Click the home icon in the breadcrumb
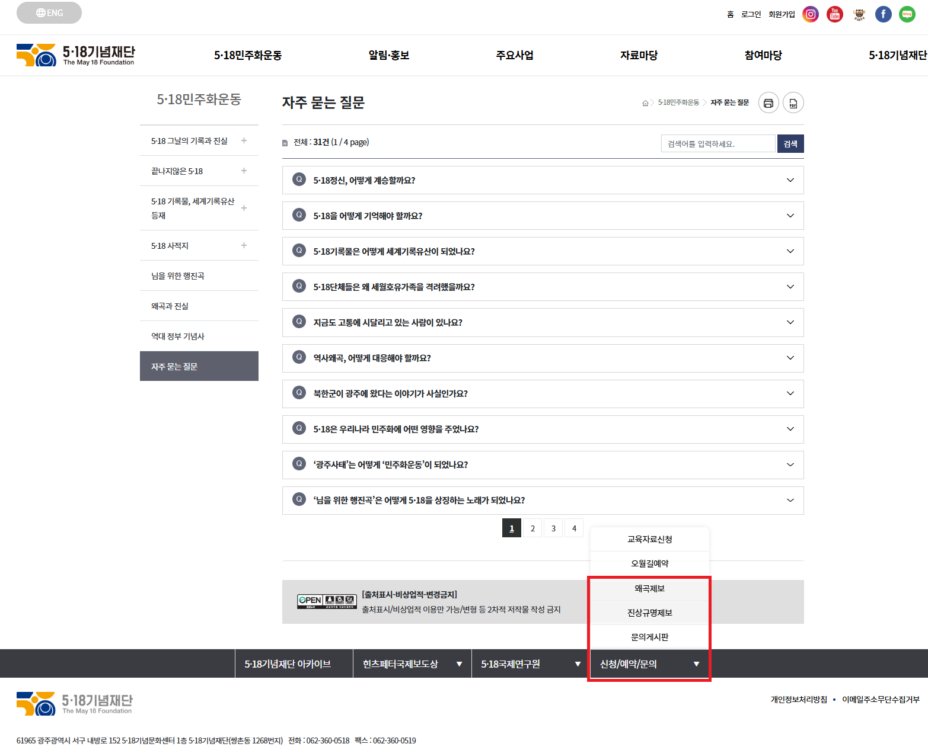 pyautogui.click(x=645, y=102)
